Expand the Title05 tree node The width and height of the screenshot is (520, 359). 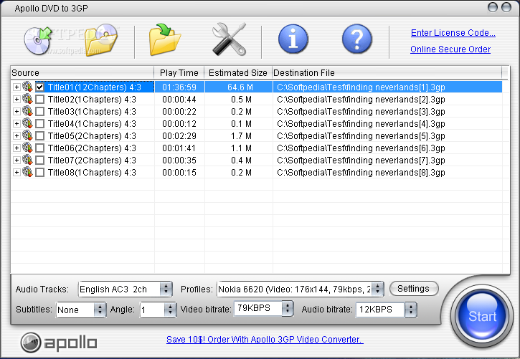pos(16,135)
